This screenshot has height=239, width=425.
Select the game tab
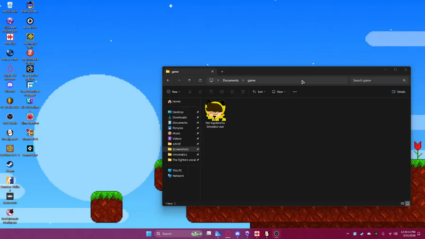[190, 71]
